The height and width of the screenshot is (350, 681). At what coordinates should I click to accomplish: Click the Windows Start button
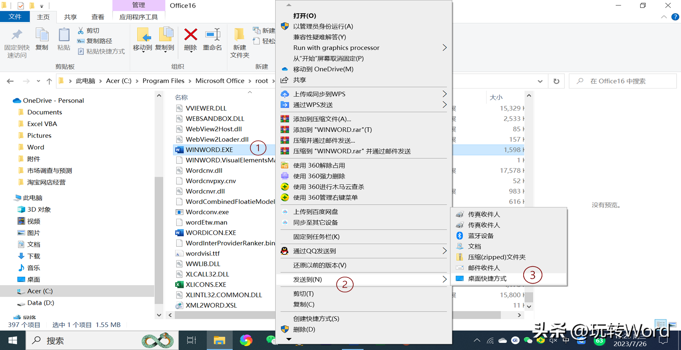[13, 340]
